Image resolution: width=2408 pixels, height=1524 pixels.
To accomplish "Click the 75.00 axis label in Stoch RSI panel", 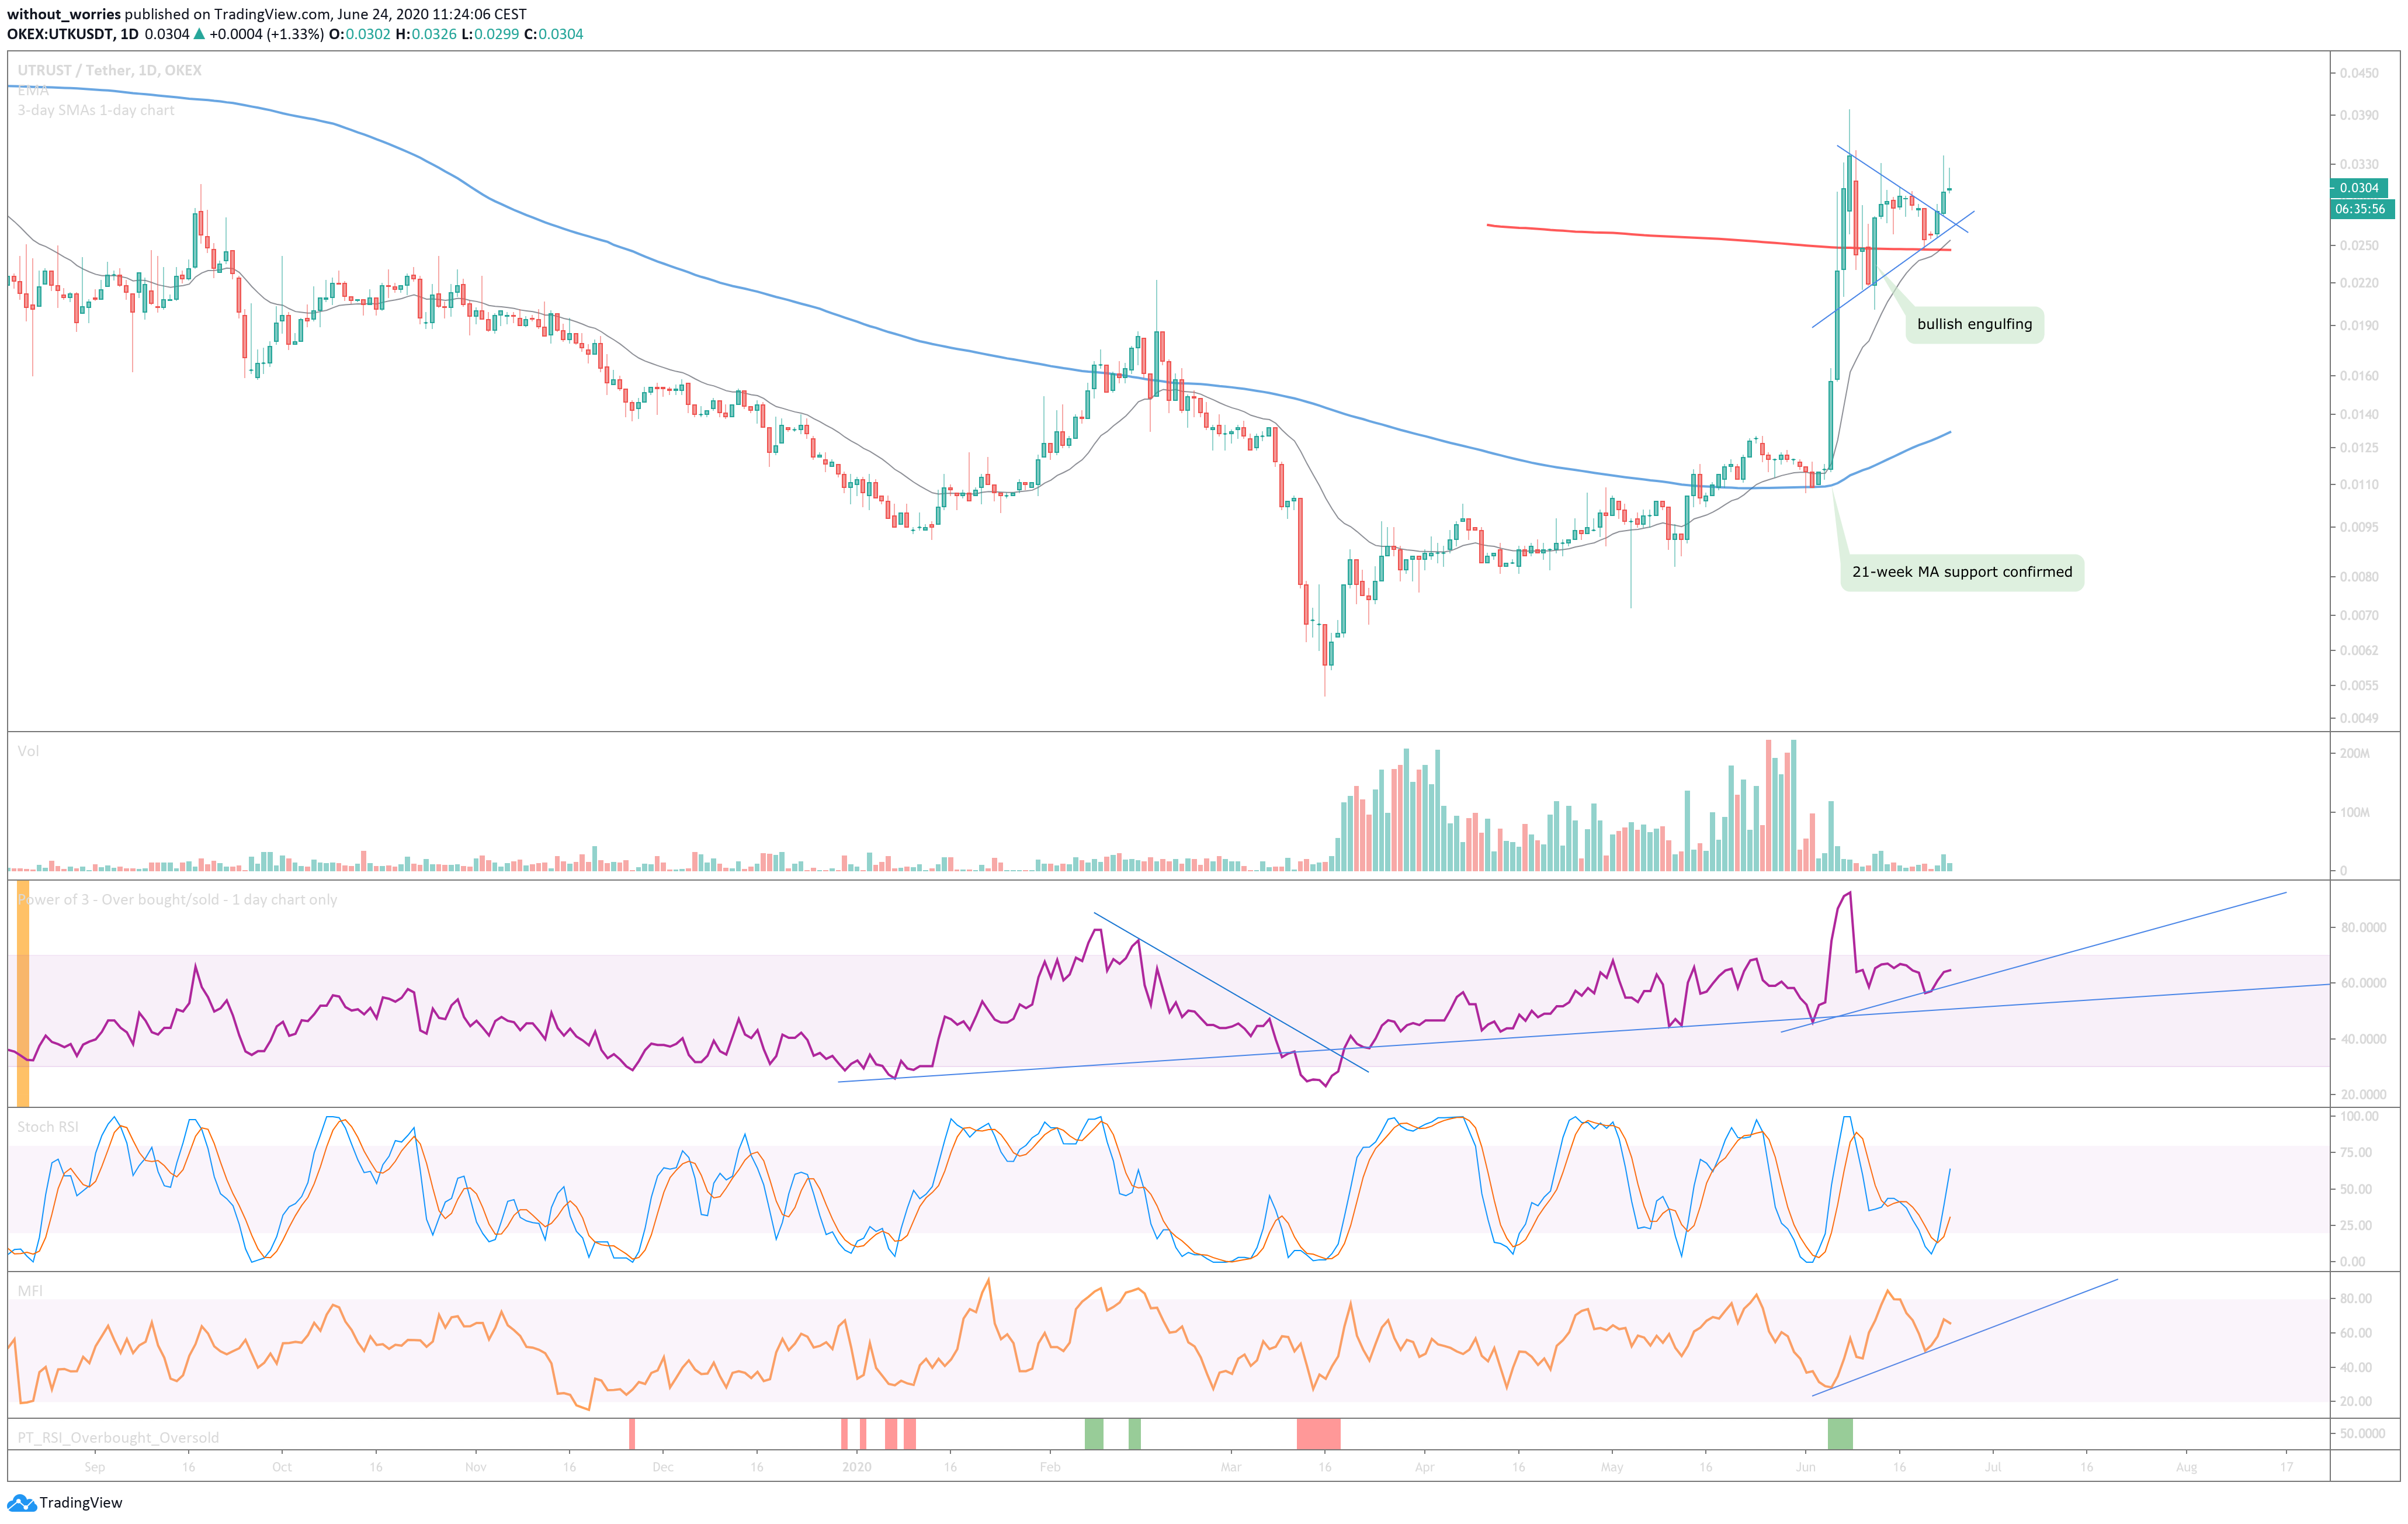I will (x=2356, y=1152).
